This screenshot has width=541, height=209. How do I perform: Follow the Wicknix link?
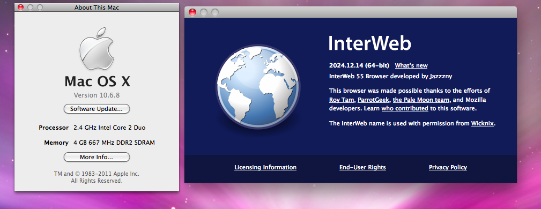pos(483,123)
